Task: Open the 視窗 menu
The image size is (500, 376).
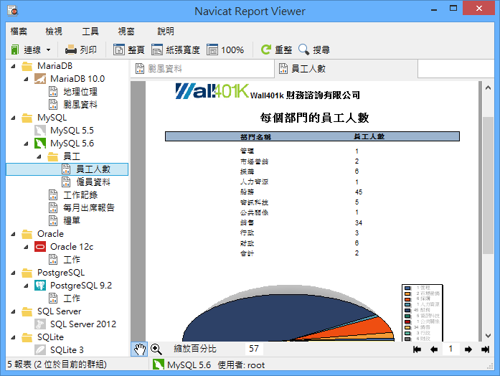Action: (x=126, y=32)
